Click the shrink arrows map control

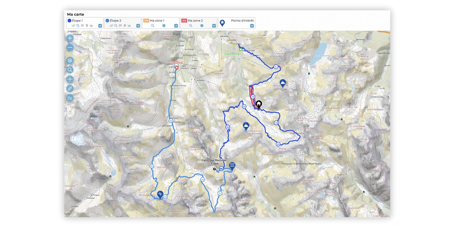tap(70, 89)
